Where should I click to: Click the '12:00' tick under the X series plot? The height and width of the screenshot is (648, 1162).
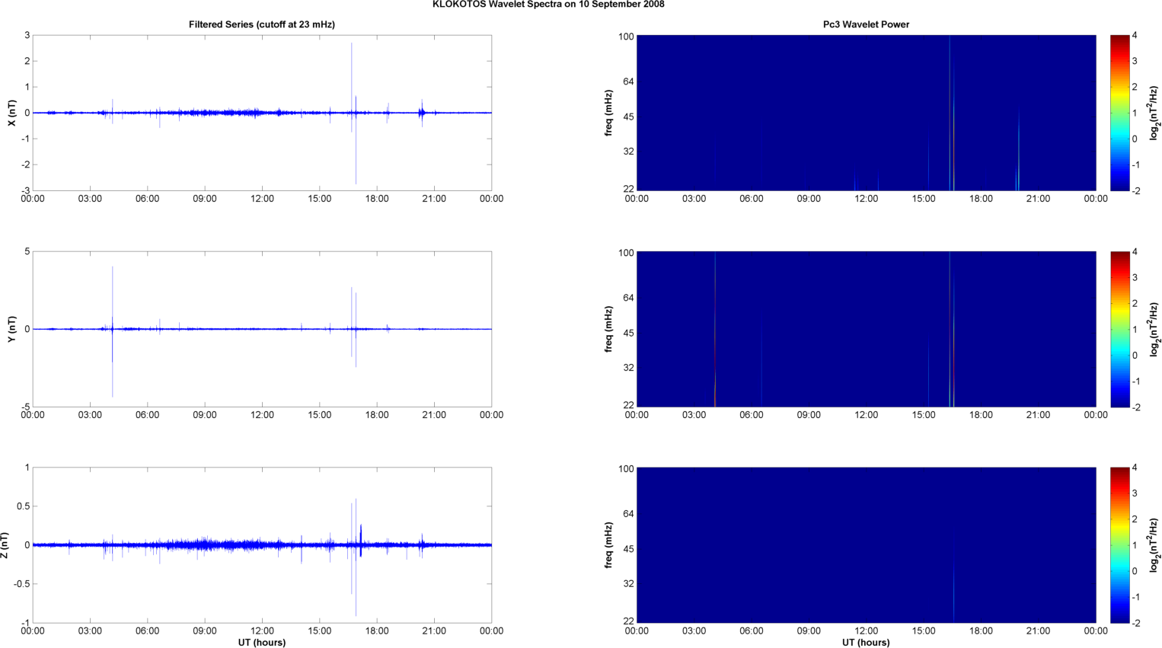[x=263, y=199]
